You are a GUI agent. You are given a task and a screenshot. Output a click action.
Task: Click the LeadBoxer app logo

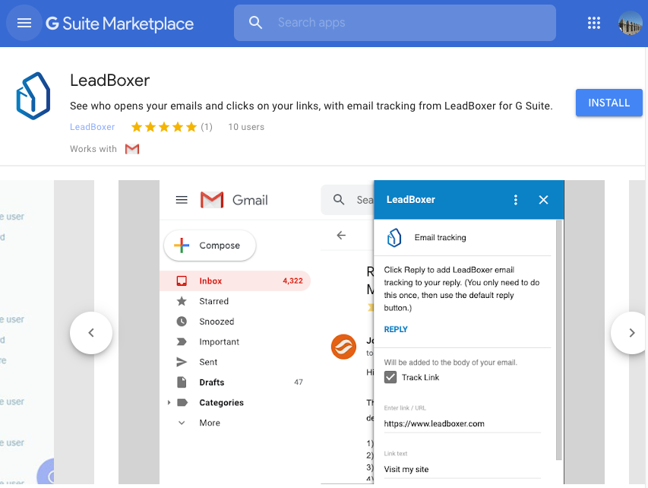[33, 96]
